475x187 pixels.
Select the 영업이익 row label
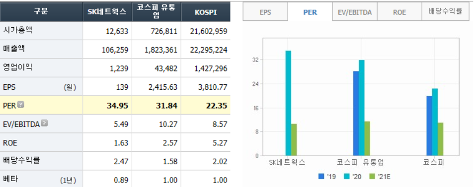pyautogui.click(x=17, y=67)
